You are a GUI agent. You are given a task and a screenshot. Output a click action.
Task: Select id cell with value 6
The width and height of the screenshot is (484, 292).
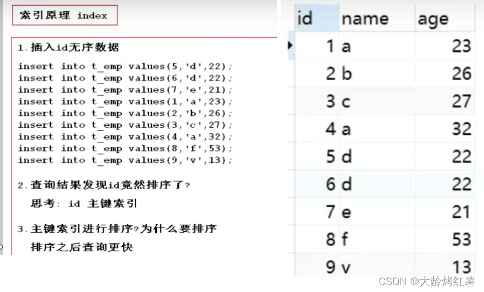317,184
